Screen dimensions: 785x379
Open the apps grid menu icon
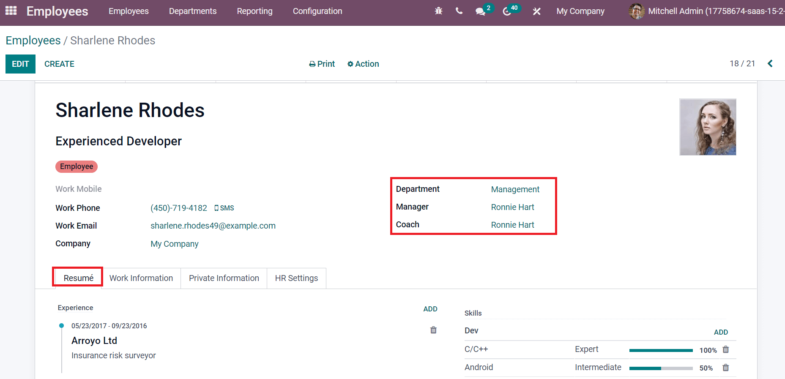pyautogui.click(x=11, y=11)
